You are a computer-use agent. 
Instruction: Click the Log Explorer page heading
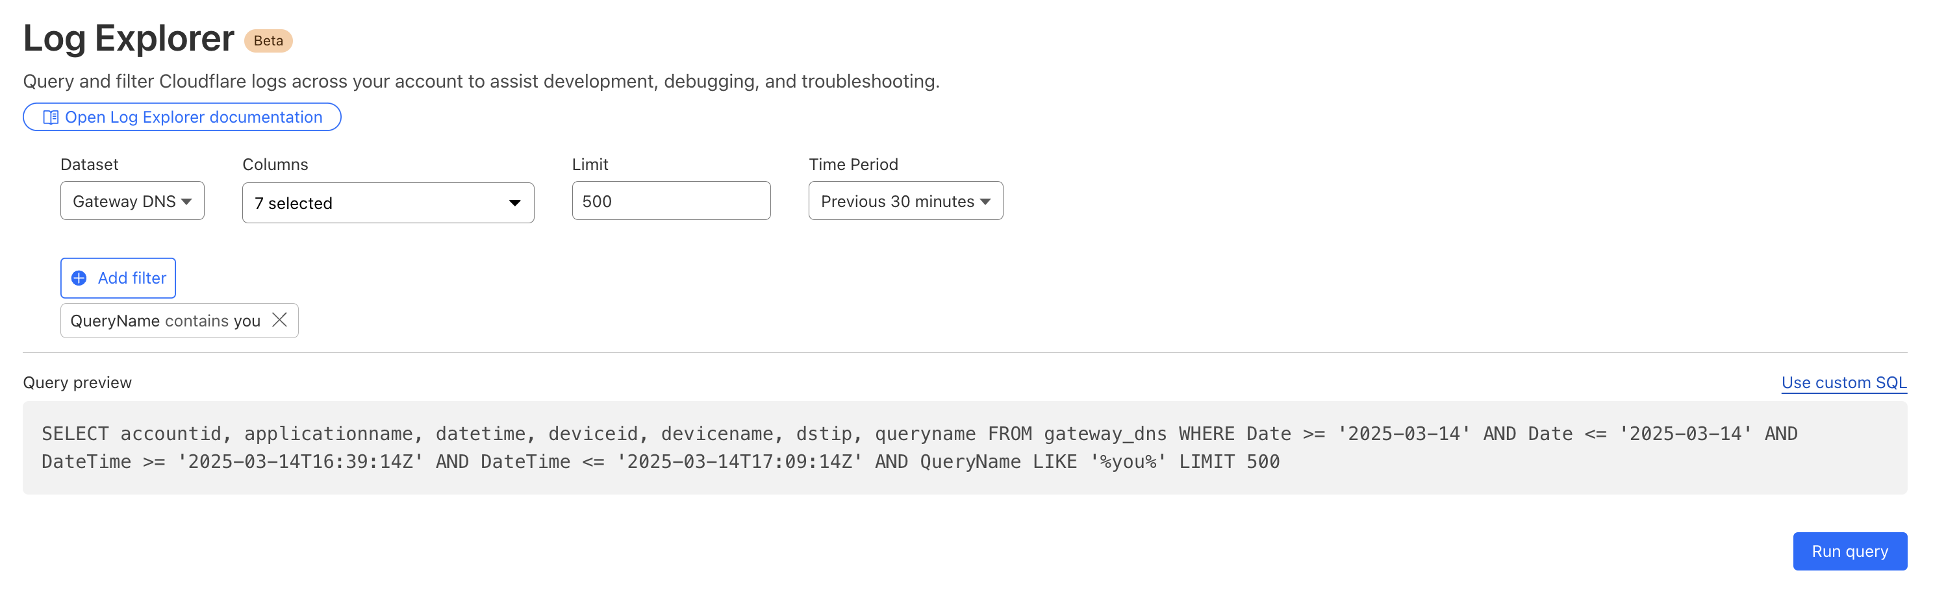pos(129,39)
